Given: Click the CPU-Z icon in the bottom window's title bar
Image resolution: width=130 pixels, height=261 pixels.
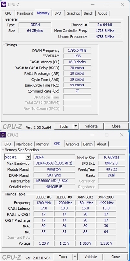Looking at the screenshot, I should click(3, 135).
